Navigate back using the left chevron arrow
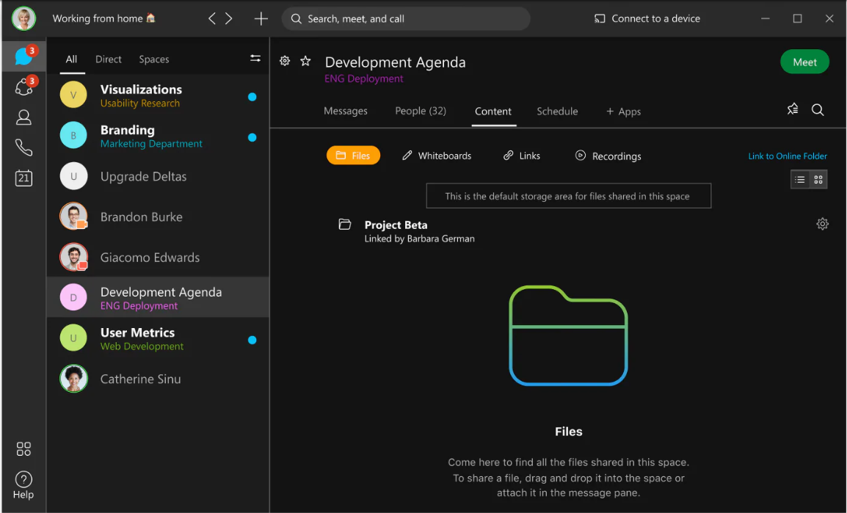Image resolution: width=847 pixels, height=513 pixels. click(x=211, y=18)
